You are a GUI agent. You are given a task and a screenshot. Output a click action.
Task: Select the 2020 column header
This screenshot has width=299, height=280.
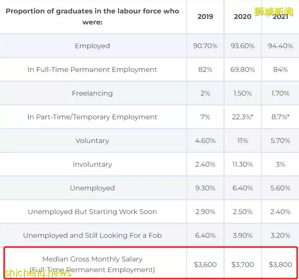pos(242,17)
